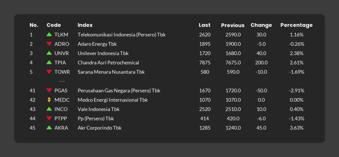Click the red down arrow beside TOWR
Screen dimensions: 339x157
(x=49, y=72)
